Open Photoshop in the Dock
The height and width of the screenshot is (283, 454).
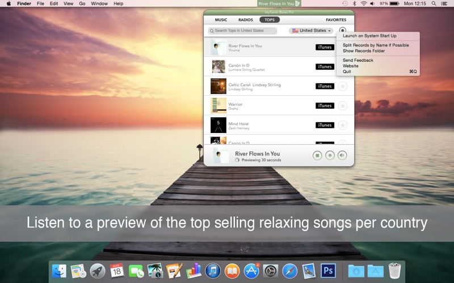329,271
